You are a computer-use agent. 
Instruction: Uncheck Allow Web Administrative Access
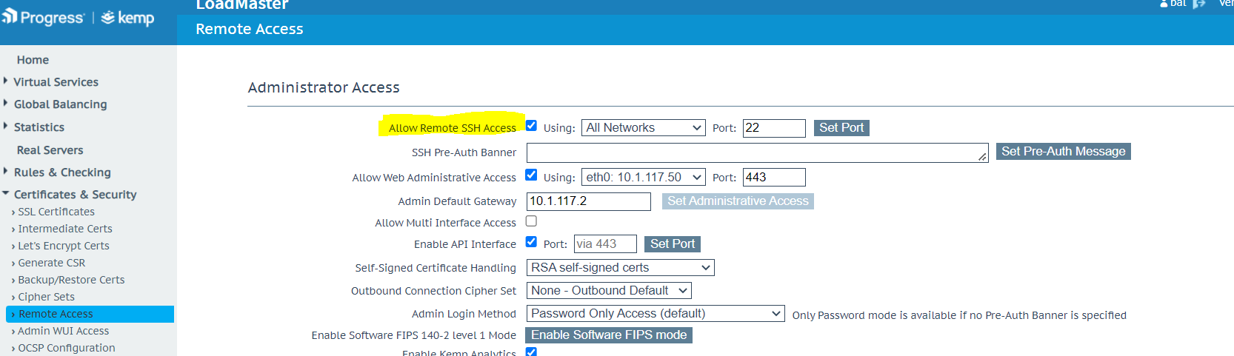point(531,175)
